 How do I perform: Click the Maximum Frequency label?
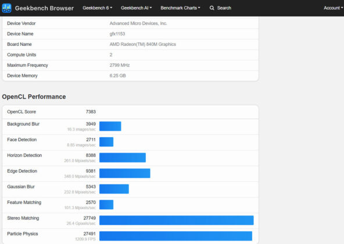(x=27, y=65)
